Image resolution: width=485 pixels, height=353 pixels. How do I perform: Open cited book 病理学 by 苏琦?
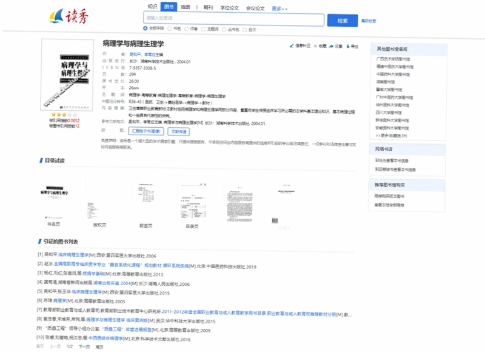point(59,300)
